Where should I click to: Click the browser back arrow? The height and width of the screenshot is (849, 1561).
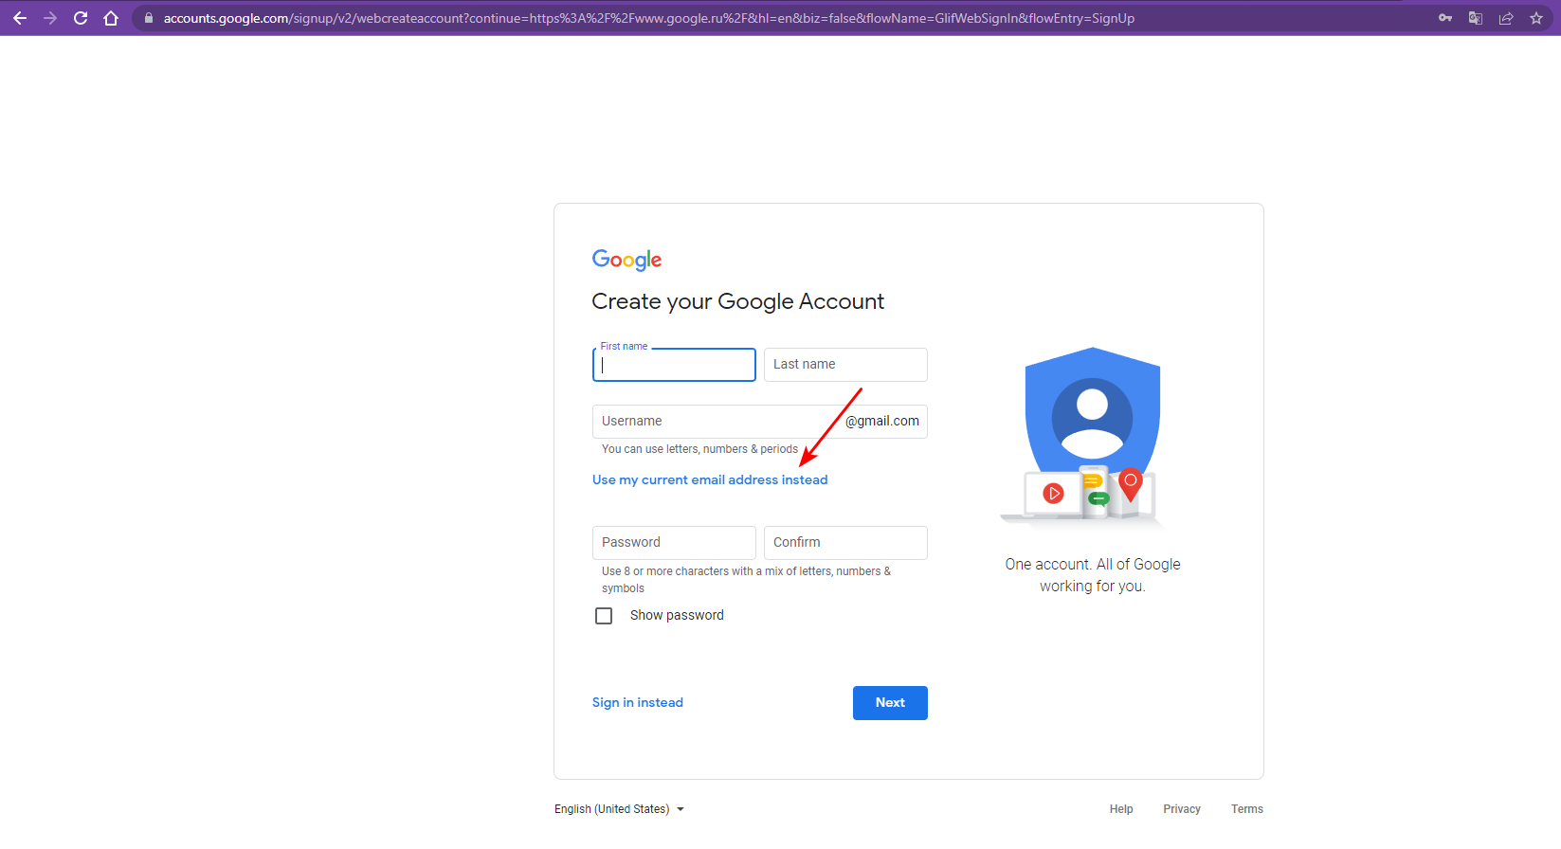[20, 18]
